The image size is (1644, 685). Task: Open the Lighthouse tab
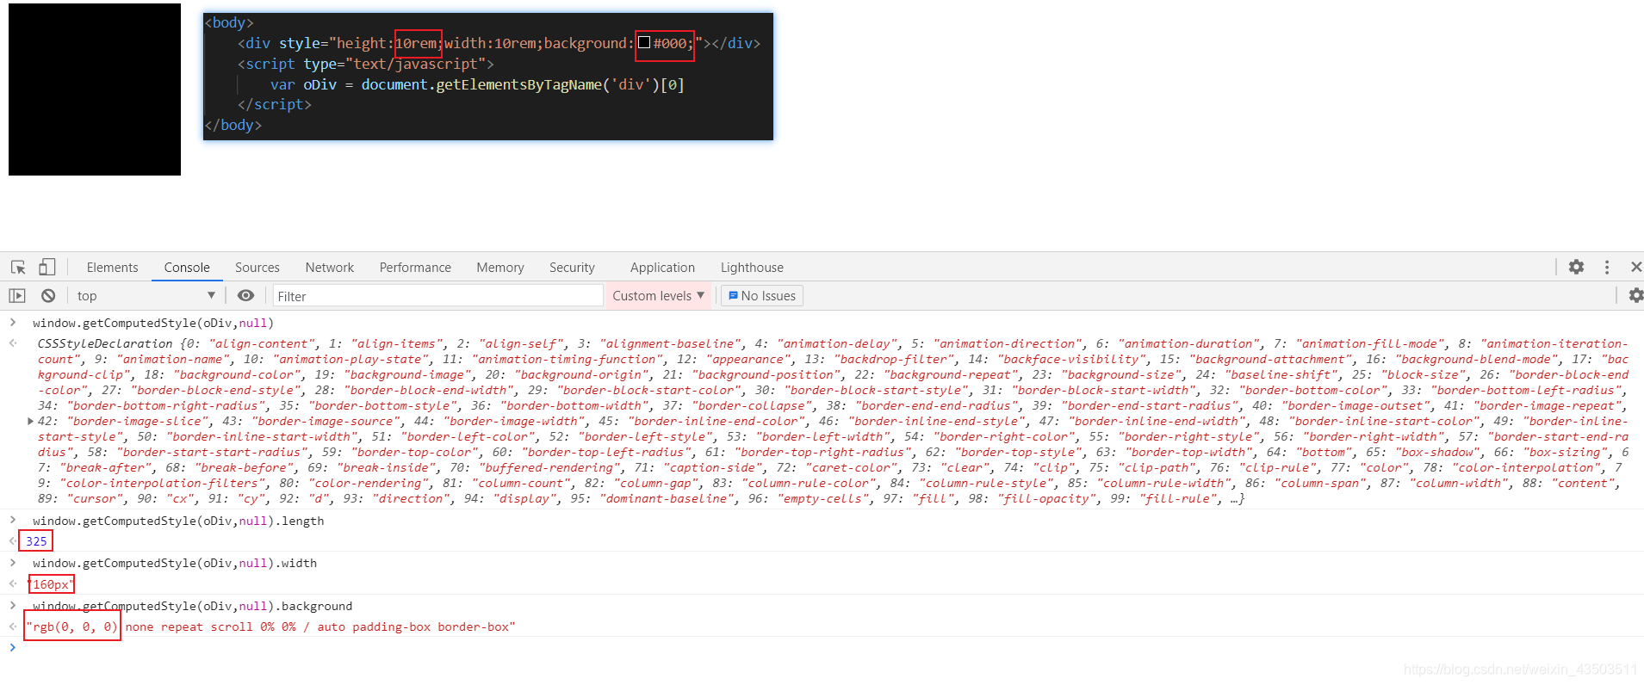tap(752, 268)
